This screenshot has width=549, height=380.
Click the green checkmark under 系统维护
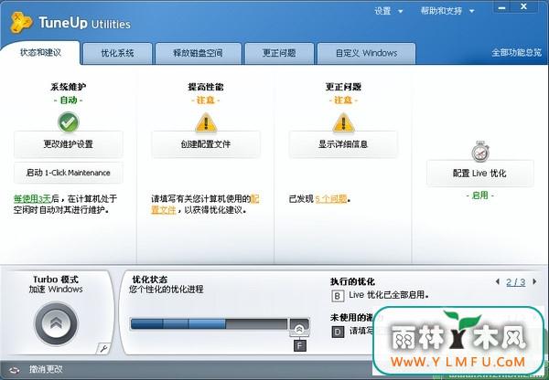click(x=69, y=122)
